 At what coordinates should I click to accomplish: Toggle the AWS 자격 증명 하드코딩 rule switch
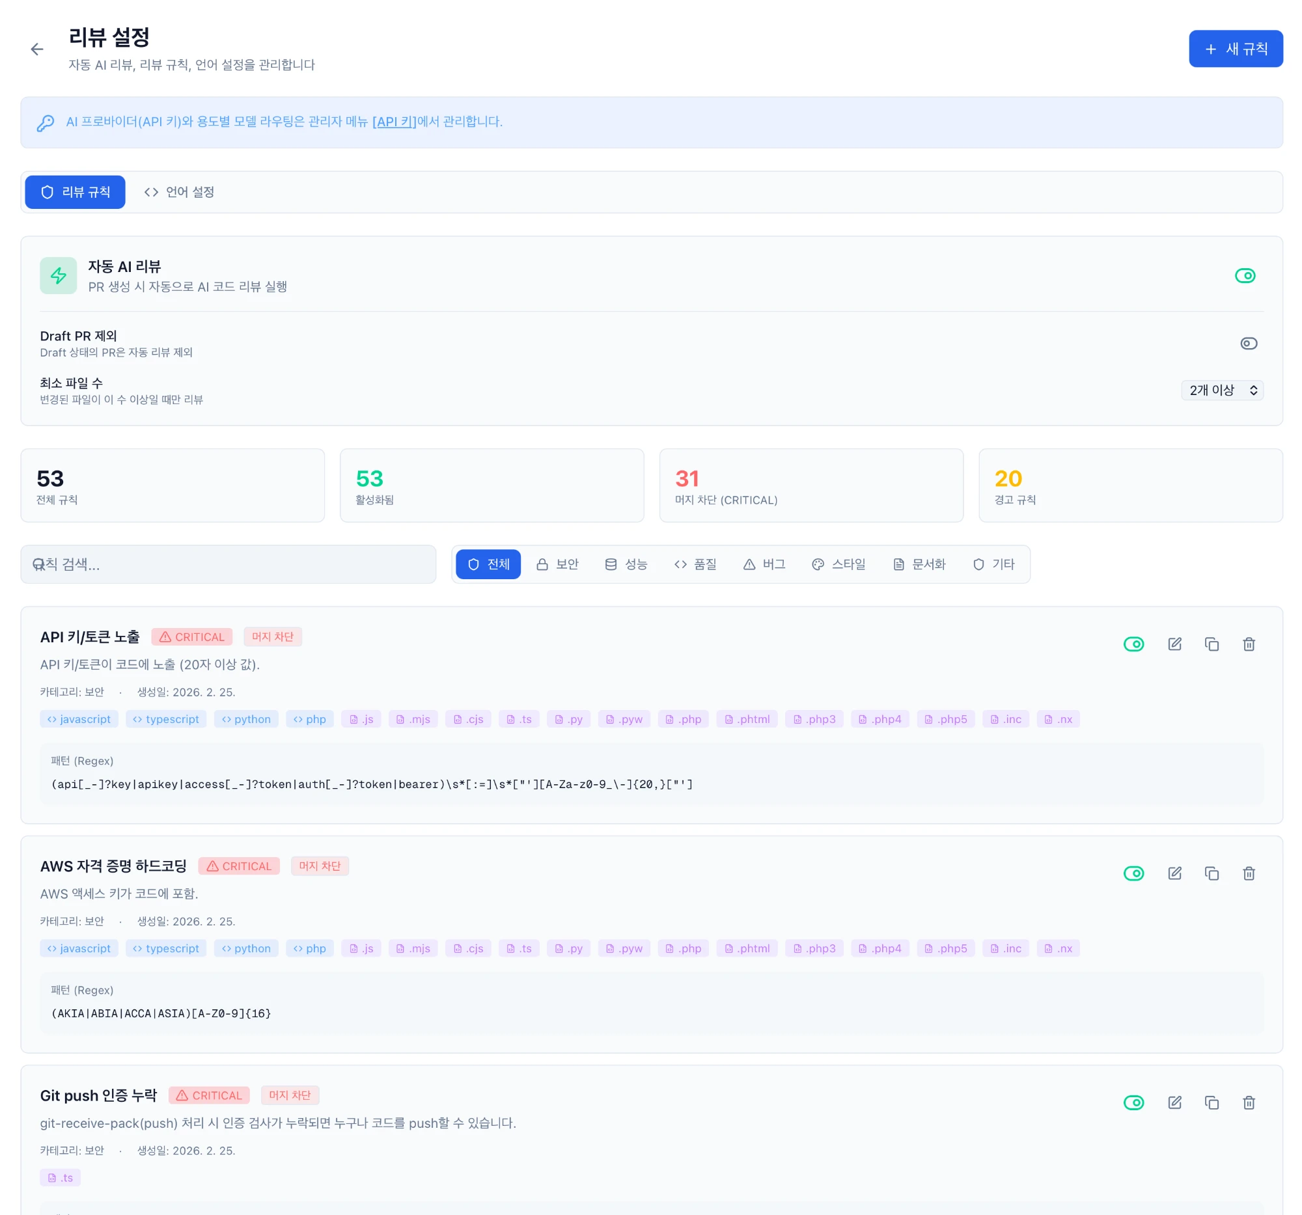coord(1133,873)
